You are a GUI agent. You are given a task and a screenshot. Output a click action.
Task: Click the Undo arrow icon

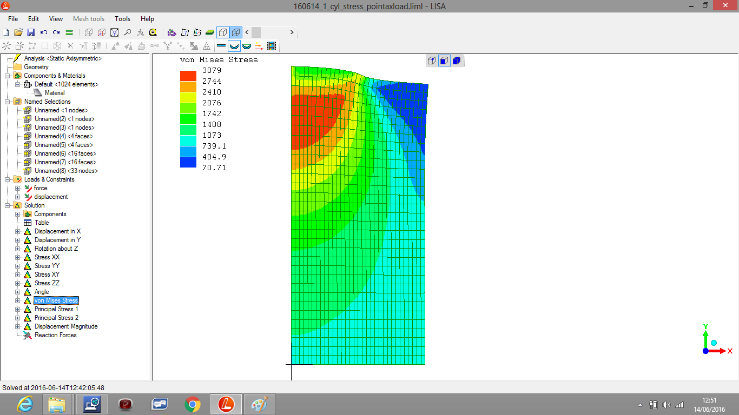pos(44,32)
